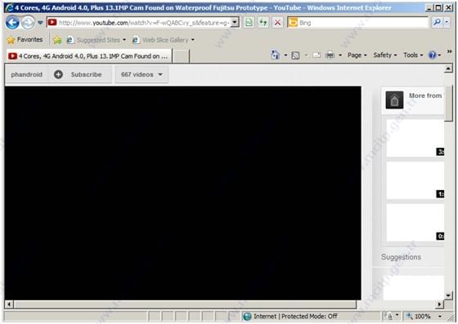Open the phandroid channel link
Viewport: 458px width, 324px height.
pos(26,74)
